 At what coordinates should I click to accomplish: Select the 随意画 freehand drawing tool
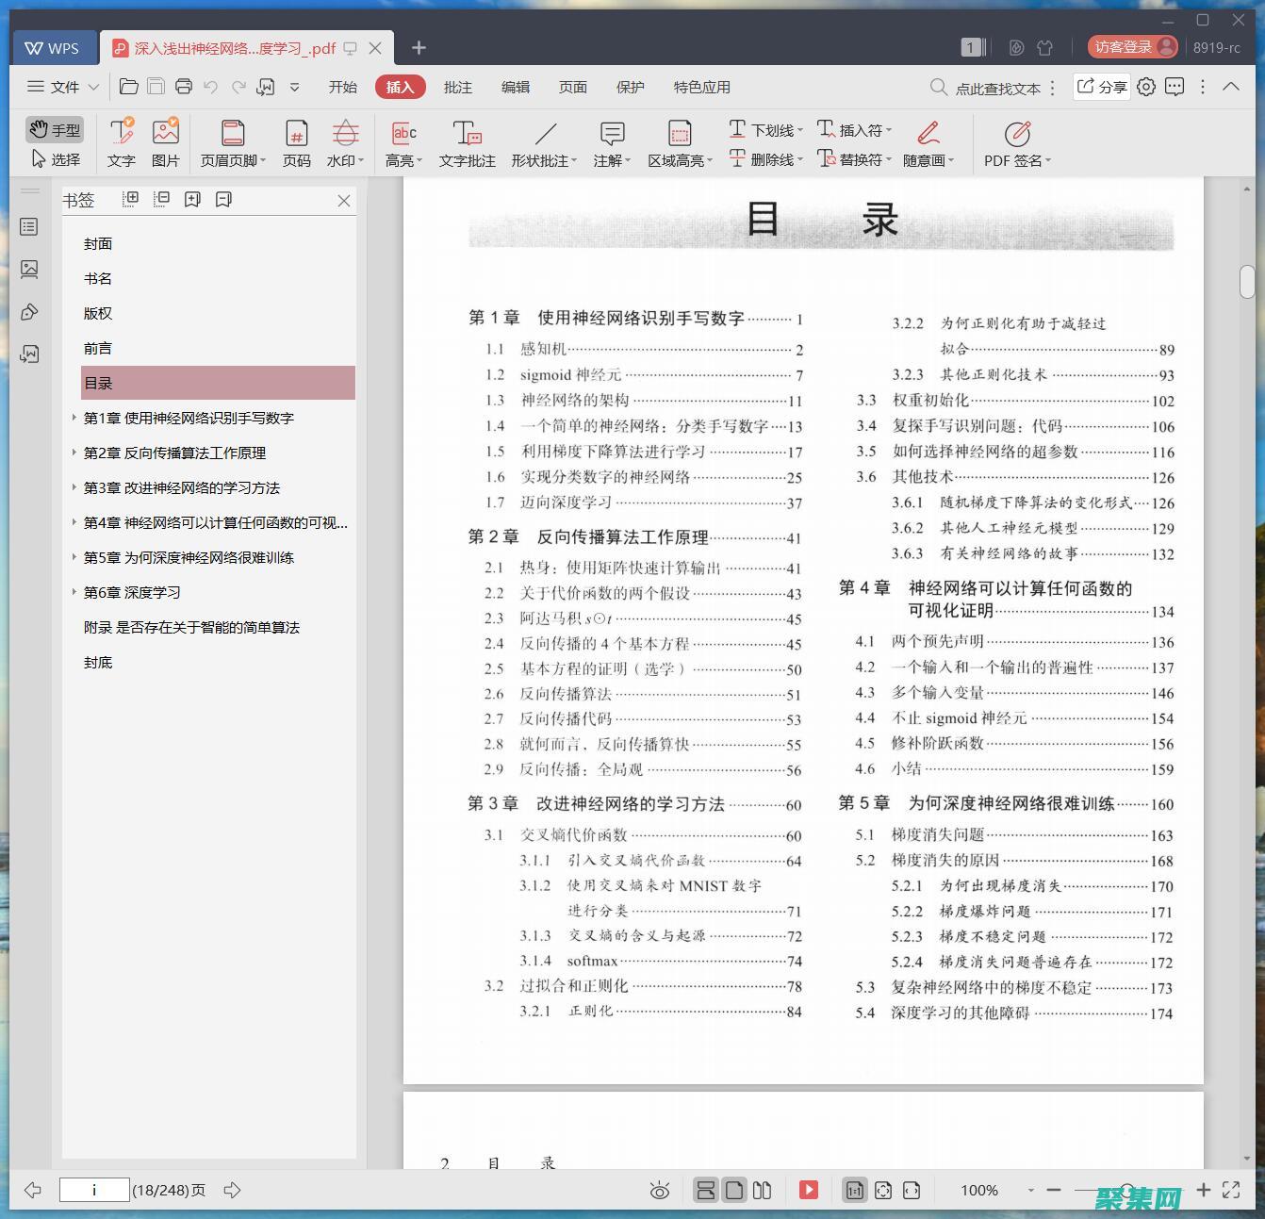[924, 142]
